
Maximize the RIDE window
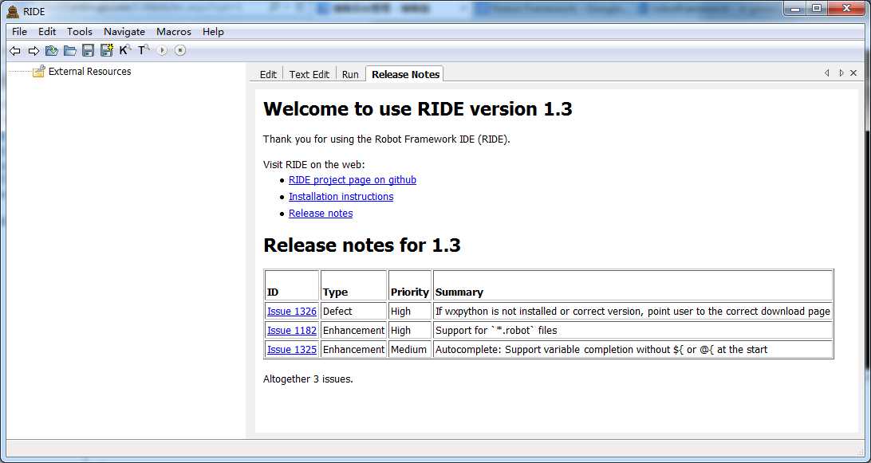tap(817, 8)
